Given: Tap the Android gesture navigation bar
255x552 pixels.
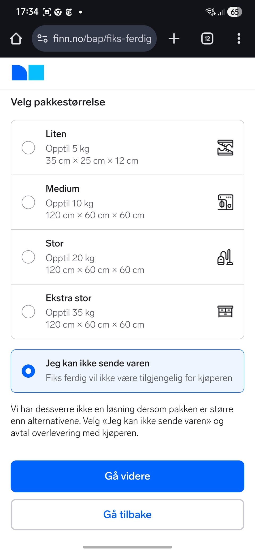Looking at the screenshot, I should (127, 547).
